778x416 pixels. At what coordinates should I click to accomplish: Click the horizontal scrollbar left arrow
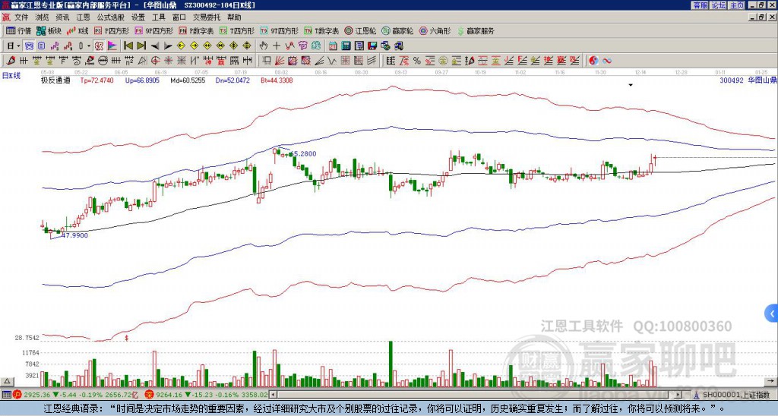274,395
